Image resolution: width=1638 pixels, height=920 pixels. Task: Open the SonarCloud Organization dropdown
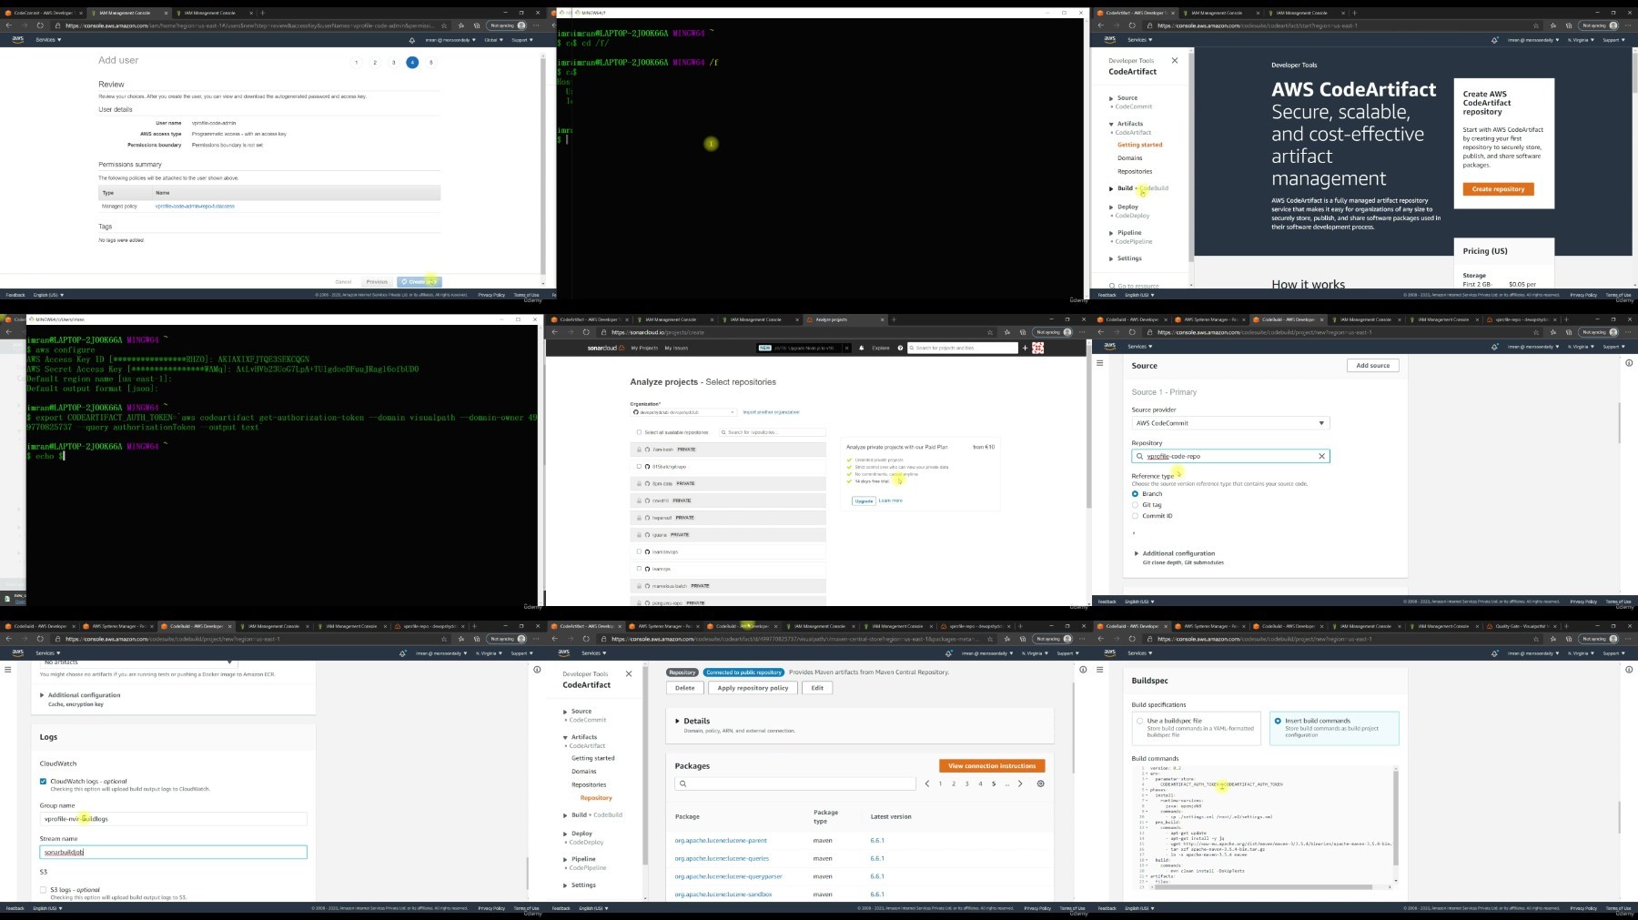pos(682,412)
